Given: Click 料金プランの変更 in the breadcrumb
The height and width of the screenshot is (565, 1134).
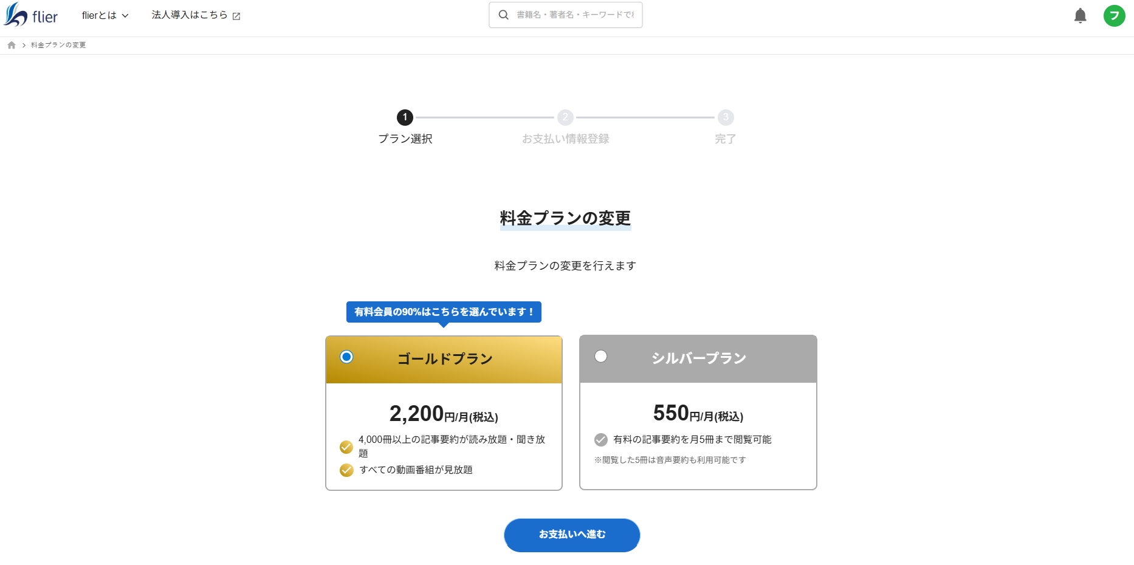Looking at the screenshot, I should [58, 44].
